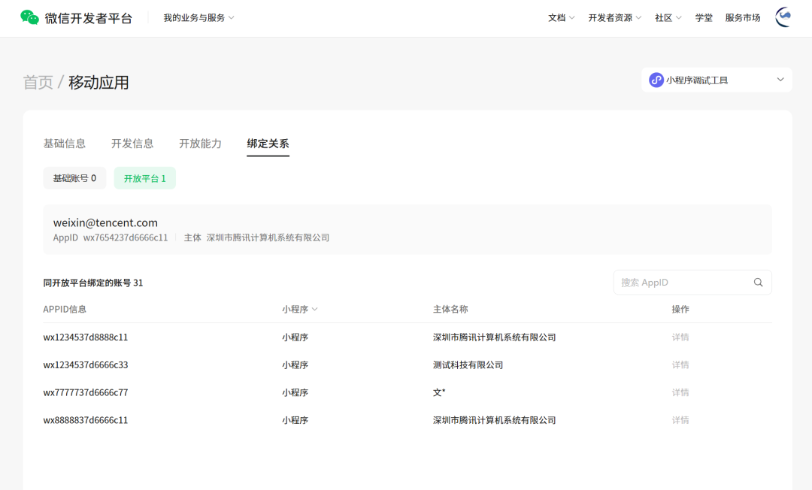Click AppID wx7777737d6666c77 cell
812x490 pixels.
[86, 393]
